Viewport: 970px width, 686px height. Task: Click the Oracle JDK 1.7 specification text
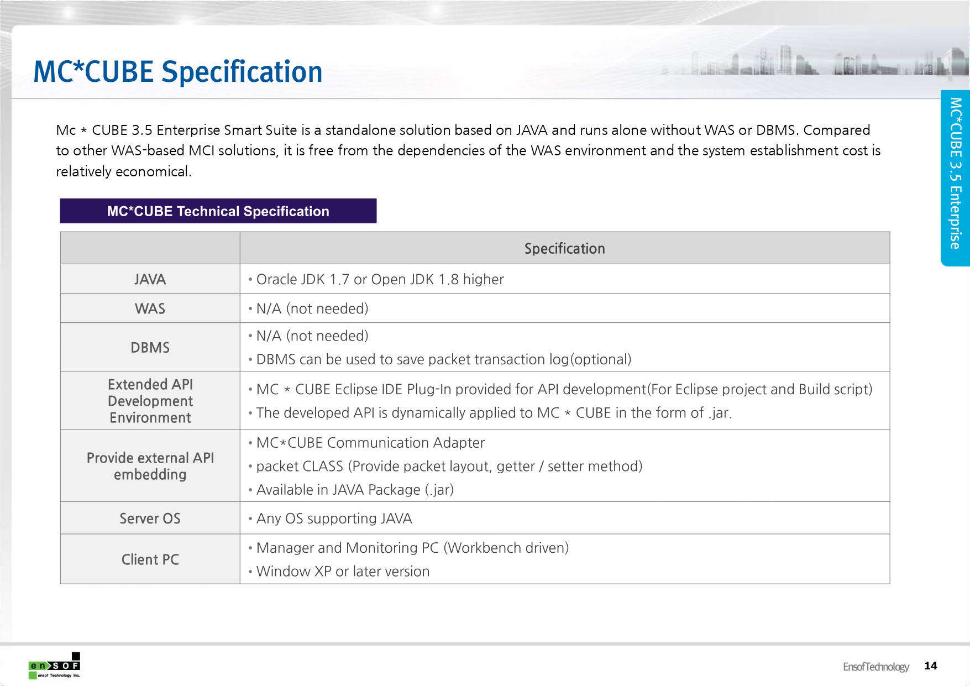click(380, 280)
